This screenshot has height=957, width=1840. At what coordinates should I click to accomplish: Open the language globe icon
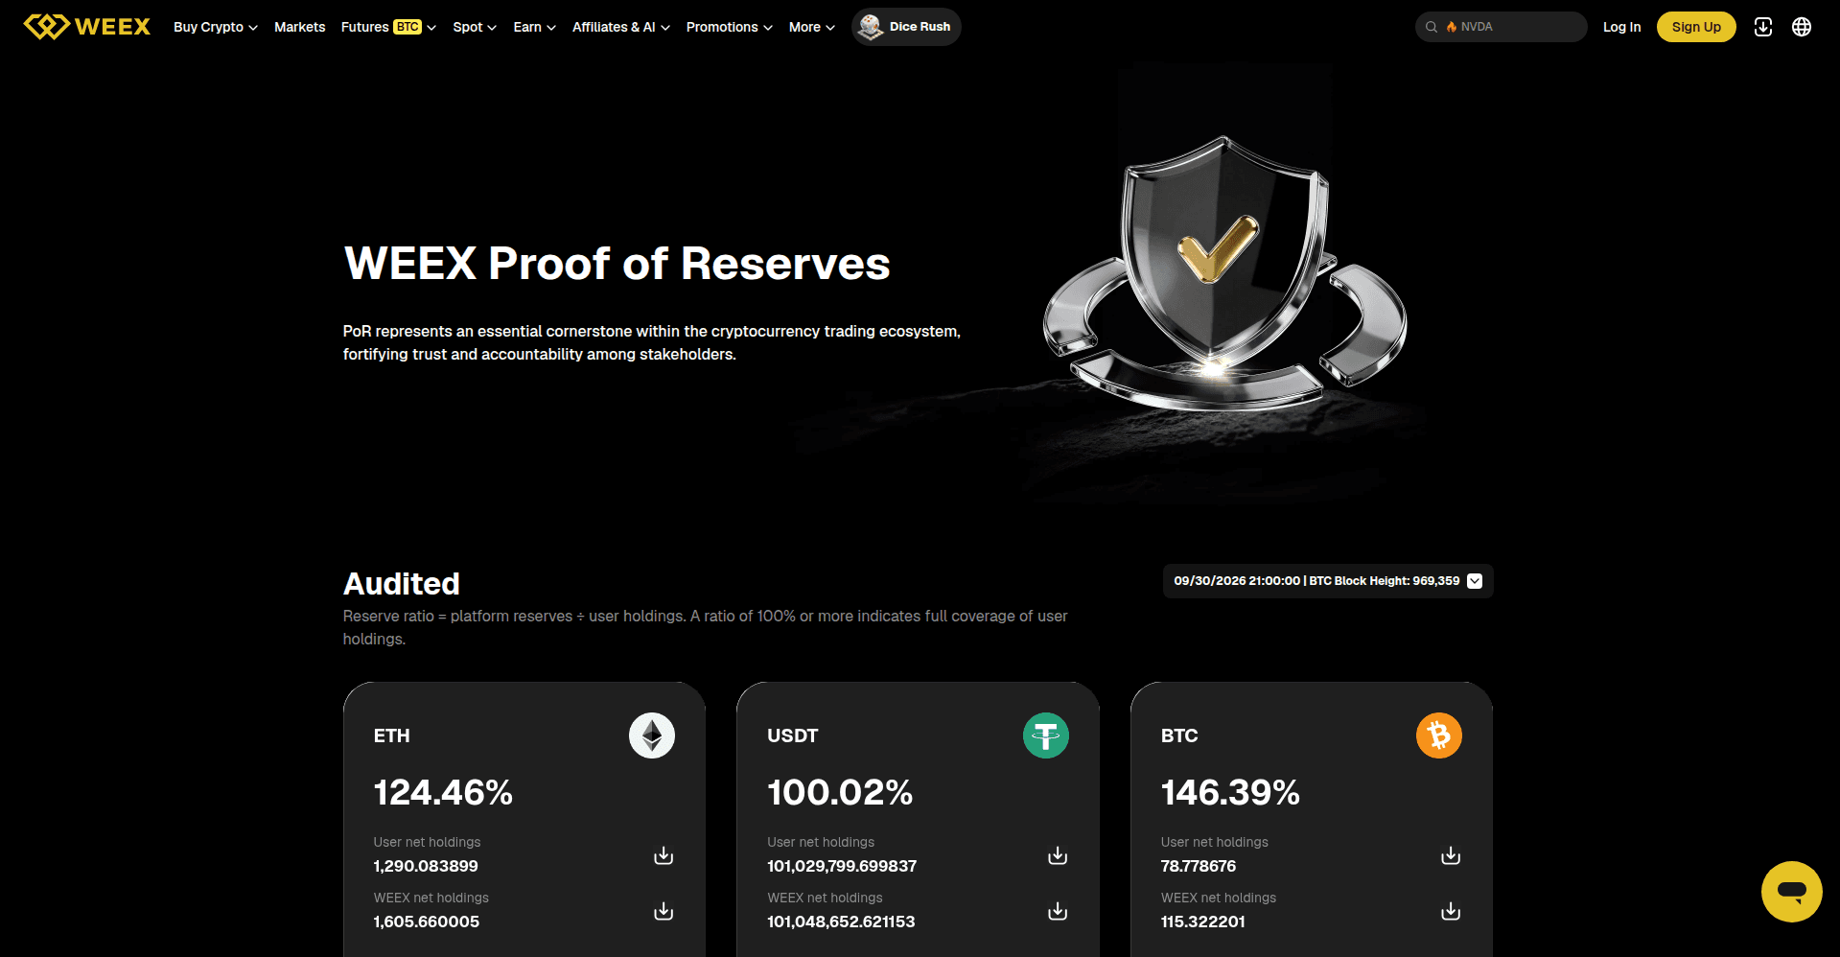pos(1802,27)
